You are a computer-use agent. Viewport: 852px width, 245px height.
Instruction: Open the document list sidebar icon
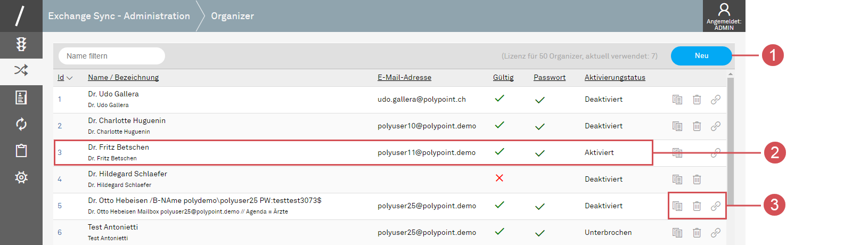(21, 97)
